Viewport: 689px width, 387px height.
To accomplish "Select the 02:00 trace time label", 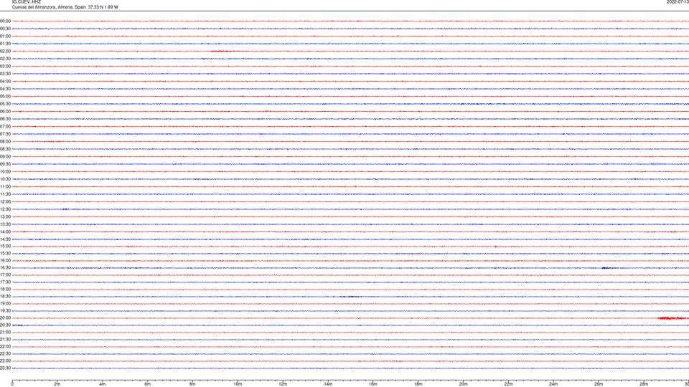I will click(5, 51).
